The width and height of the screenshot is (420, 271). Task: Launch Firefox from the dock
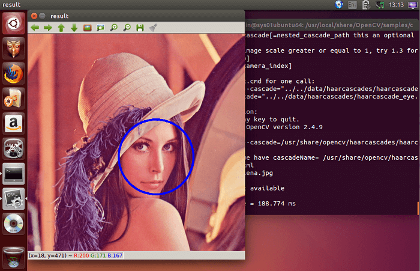13,73
